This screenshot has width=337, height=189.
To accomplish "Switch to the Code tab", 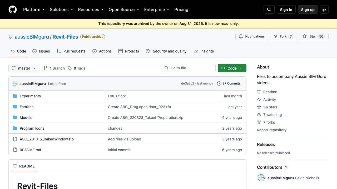I will [x=18, y=51].
